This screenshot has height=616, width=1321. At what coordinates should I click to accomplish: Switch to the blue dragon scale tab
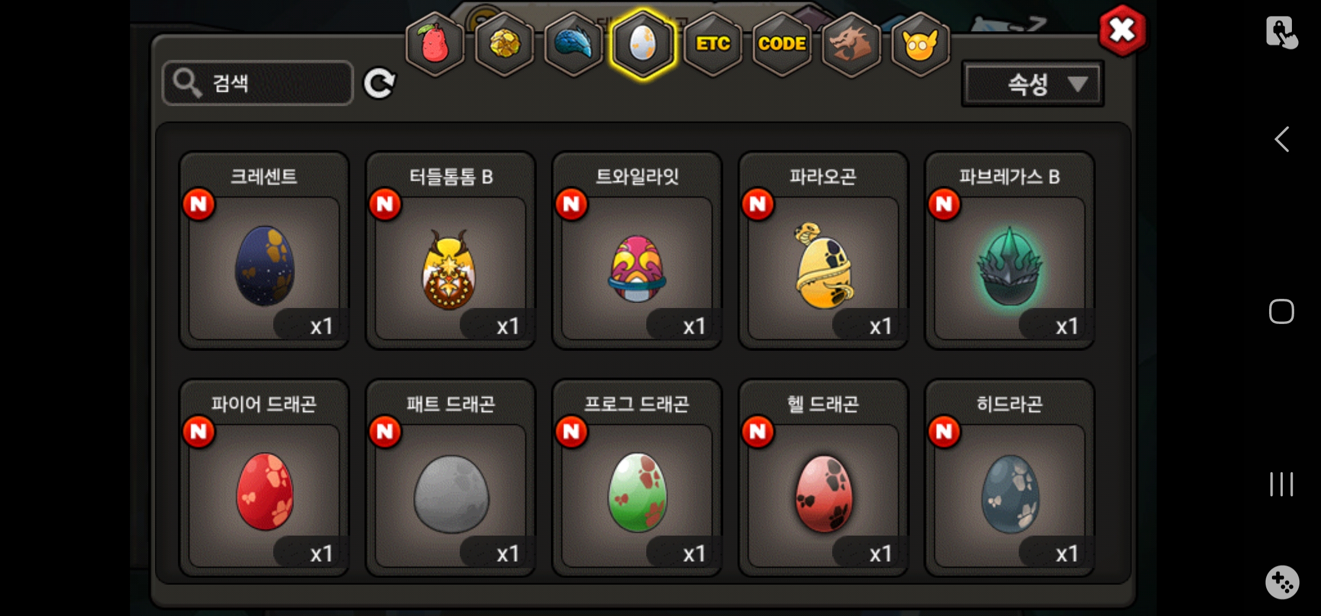pyautogui.click(x=573, y=44)
